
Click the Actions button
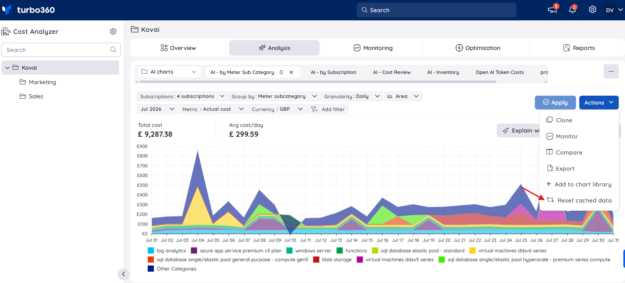pos(599,103)
